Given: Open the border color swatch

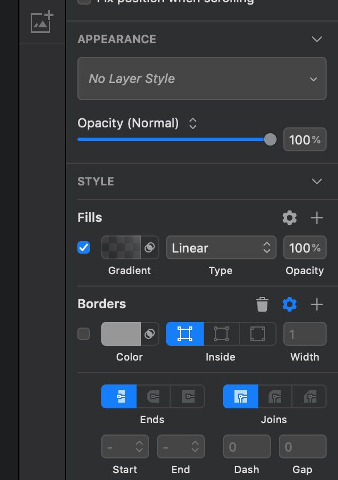Looking at the screenshot, I should (x=121, y=334).
